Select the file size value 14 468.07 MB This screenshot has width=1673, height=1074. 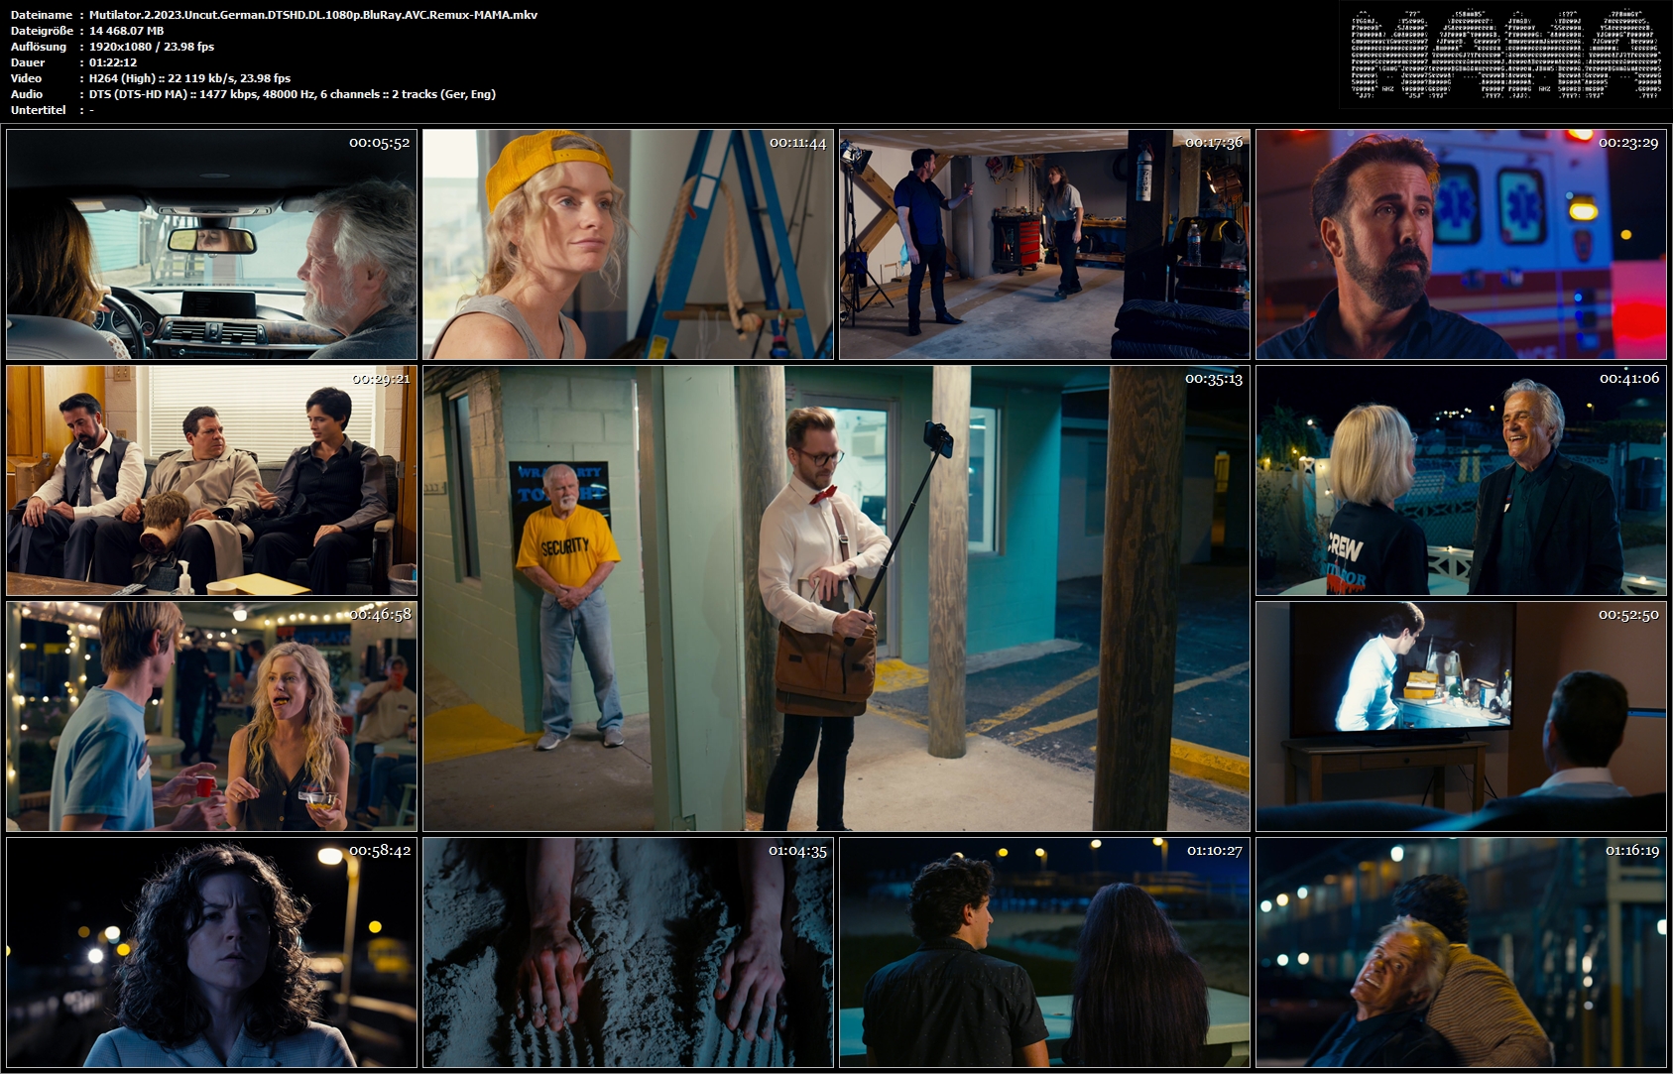click(x=127, y=31)
